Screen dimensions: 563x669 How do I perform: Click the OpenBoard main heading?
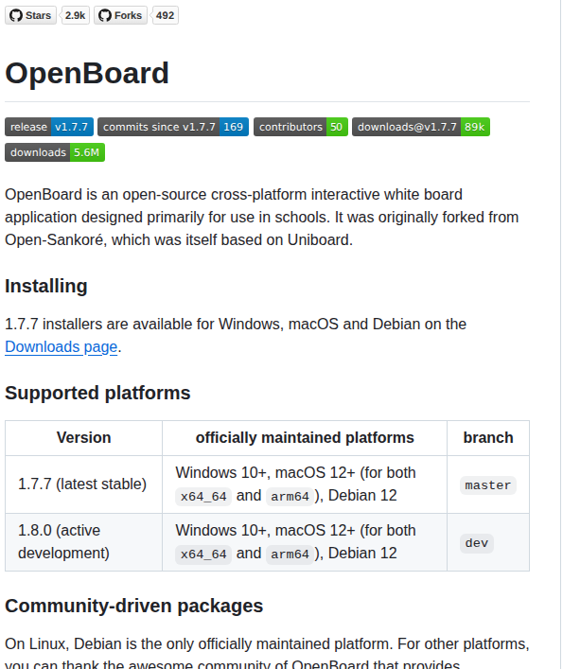pyautogui.click(x=87, y=73)
